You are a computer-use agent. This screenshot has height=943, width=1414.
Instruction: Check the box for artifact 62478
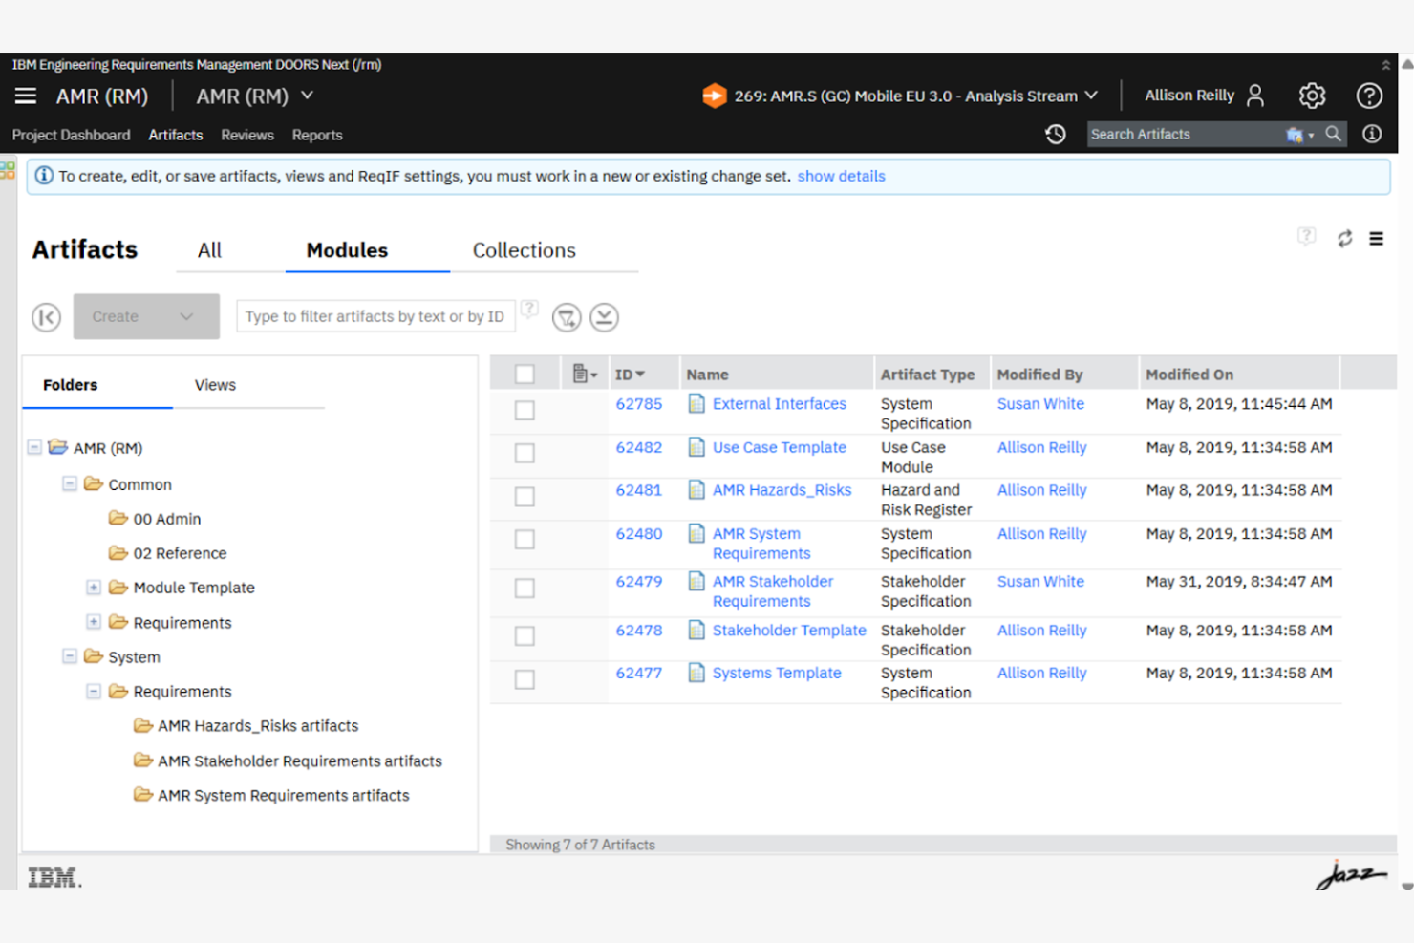click(x=525, y=635)
